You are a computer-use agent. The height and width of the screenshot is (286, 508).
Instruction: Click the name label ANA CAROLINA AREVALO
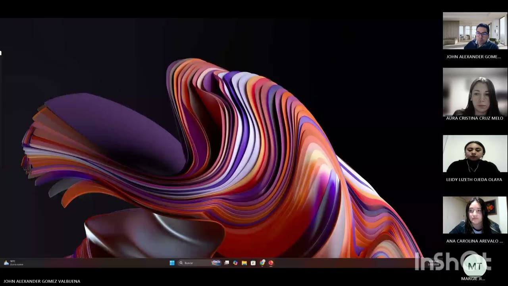[474, 241]
